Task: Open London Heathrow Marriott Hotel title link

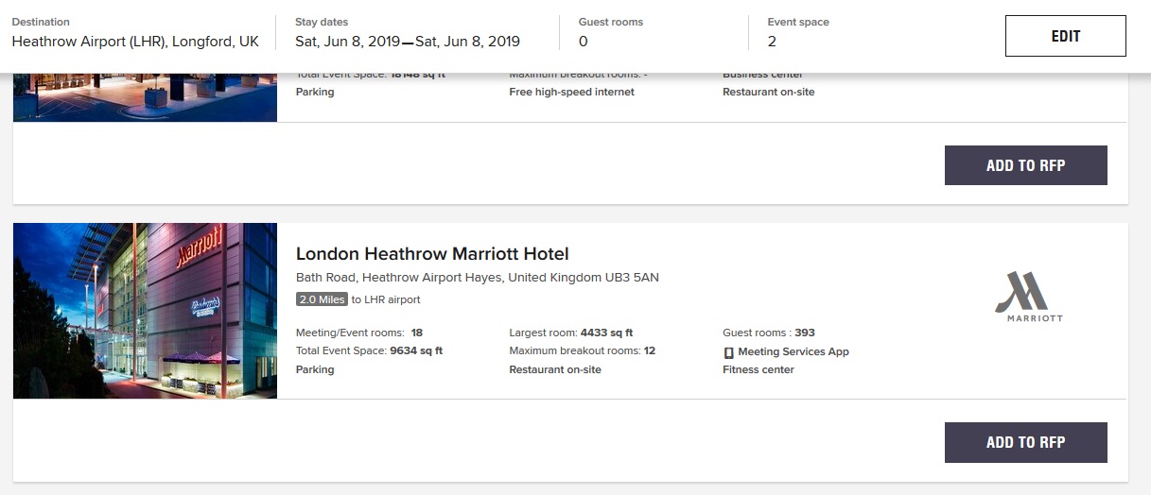Action: 432,253
